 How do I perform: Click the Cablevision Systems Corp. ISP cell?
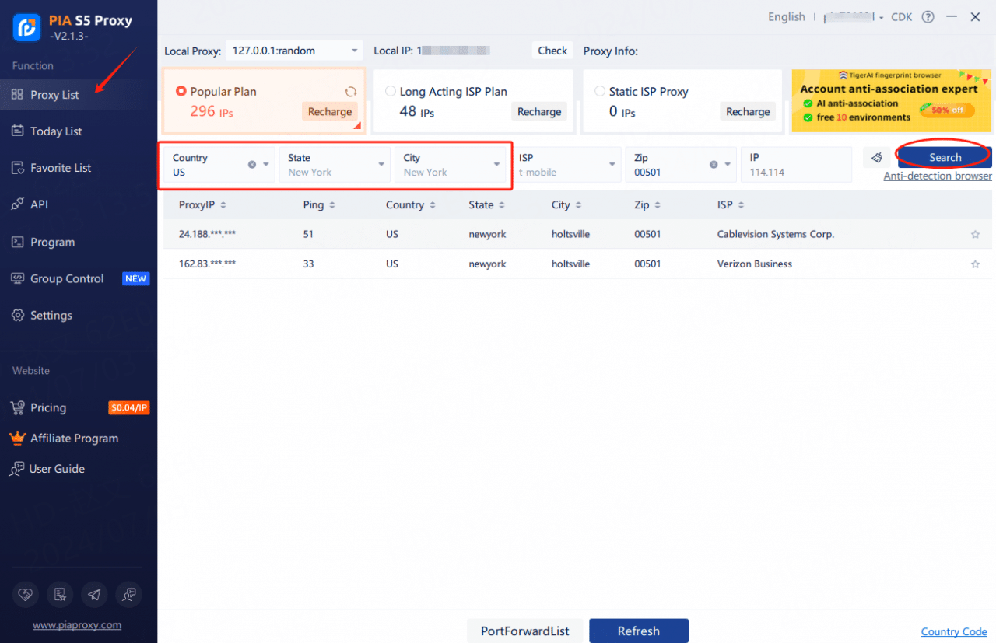pos(776,235)
